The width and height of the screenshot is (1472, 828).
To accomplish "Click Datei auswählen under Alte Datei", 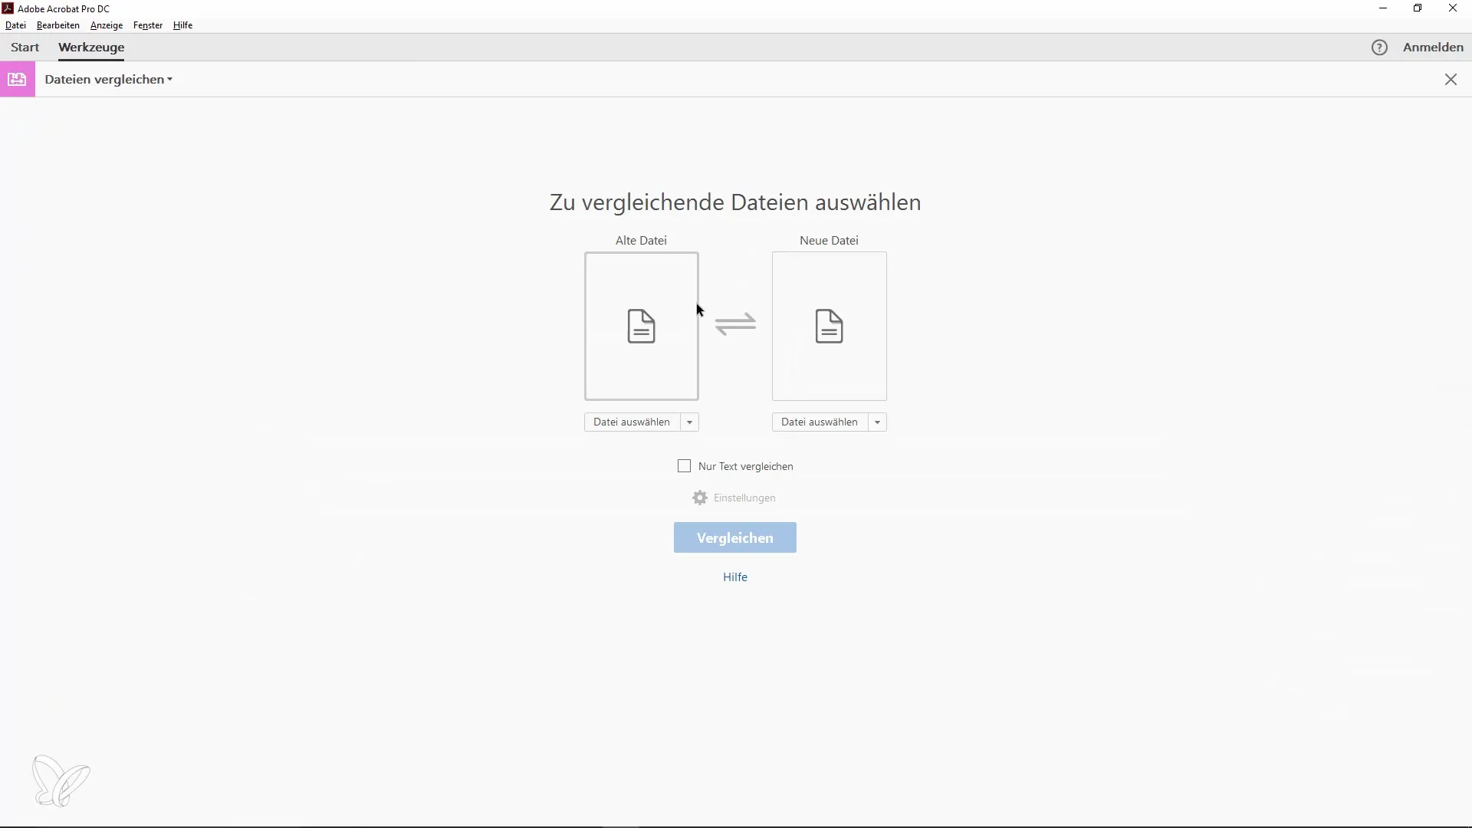I will pos(632,422).
